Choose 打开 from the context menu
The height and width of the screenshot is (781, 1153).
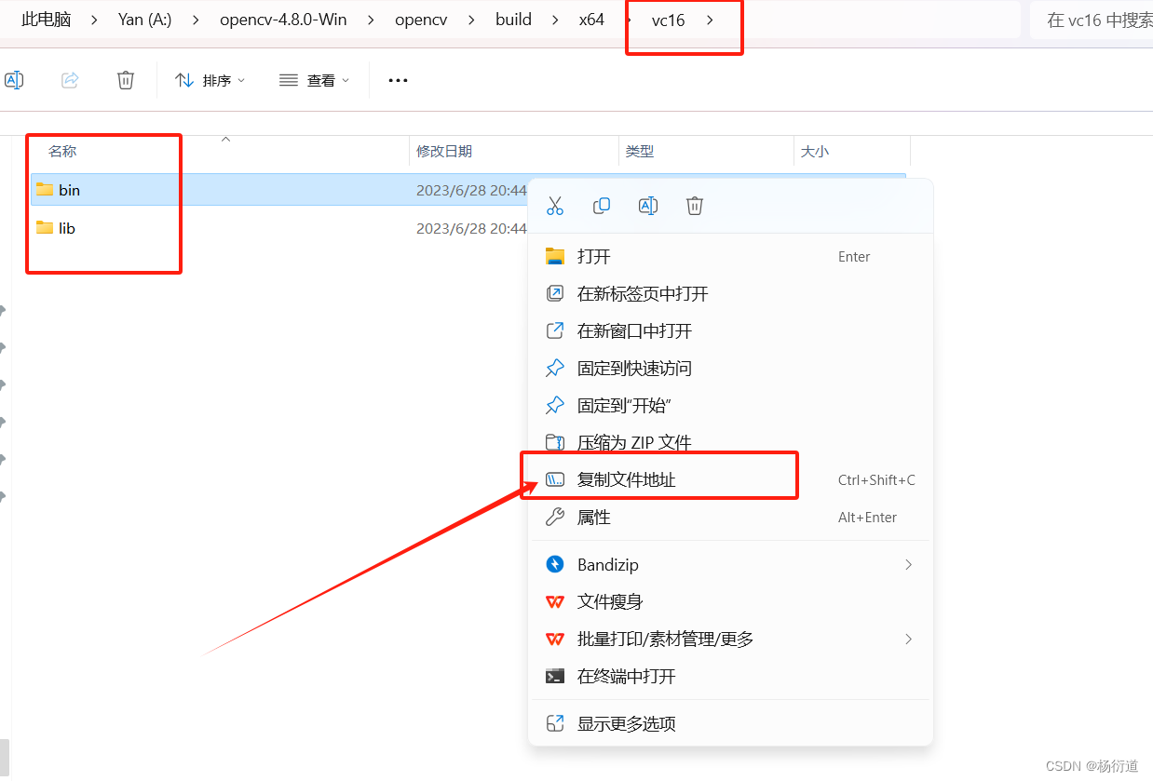tap(596, 256)
